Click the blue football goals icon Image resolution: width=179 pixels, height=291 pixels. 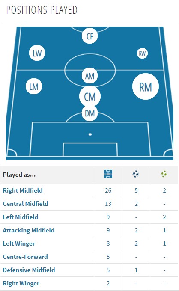[x=136, y=174]
